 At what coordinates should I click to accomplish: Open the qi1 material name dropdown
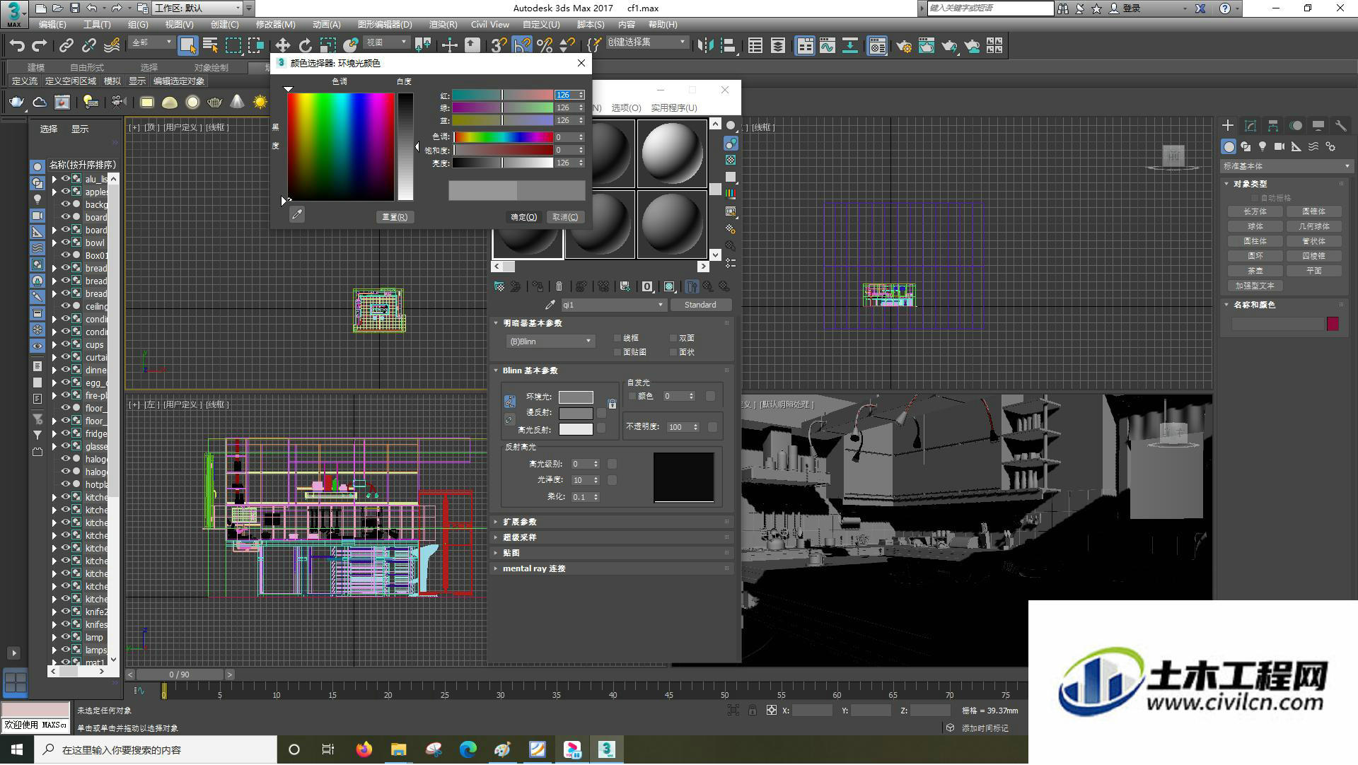[613, 305]
